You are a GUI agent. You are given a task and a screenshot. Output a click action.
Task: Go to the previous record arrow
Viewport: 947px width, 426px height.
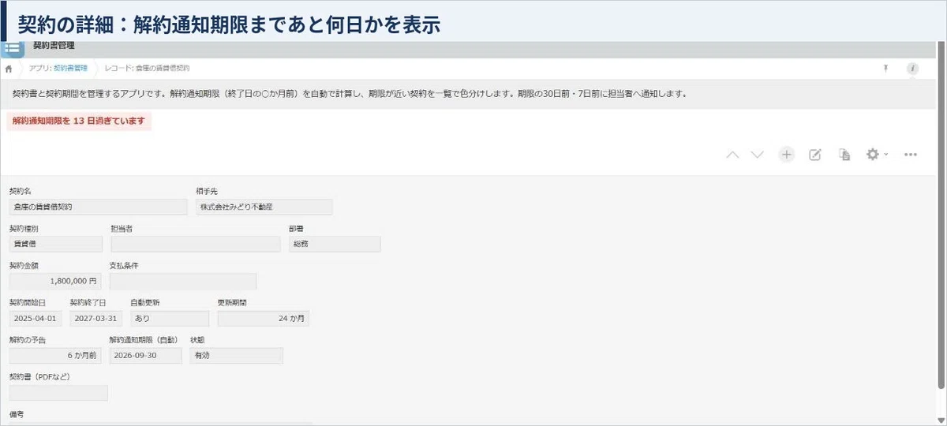click(x=732, y=155)
